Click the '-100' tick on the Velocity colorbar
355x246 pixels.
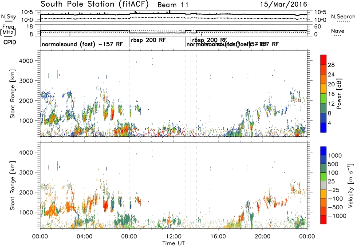[335, 198]
